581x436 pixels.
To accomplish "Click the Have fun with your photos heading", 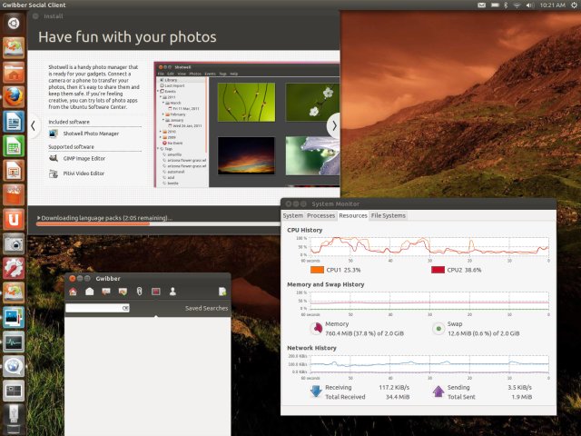I will point(127,37).
